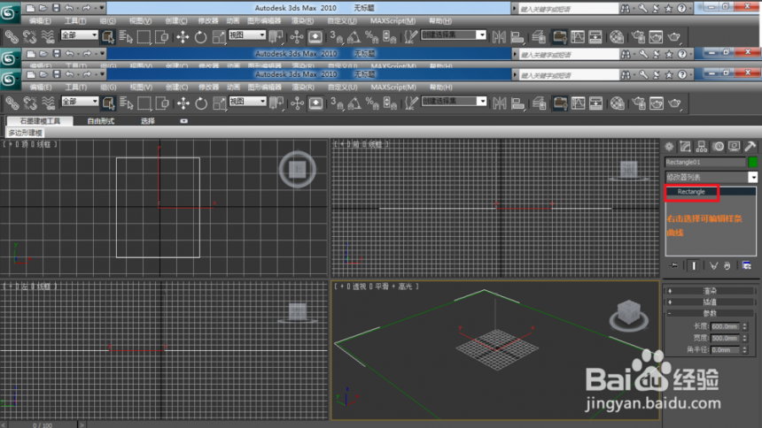Screen dimensions: 762x428
Task: Switch to the Hierarchy command panel tab
Action: [702, 146]
